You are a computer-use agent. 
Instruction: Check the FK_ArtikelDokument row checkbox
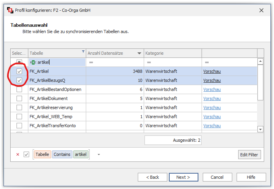[x=19, y=98]
